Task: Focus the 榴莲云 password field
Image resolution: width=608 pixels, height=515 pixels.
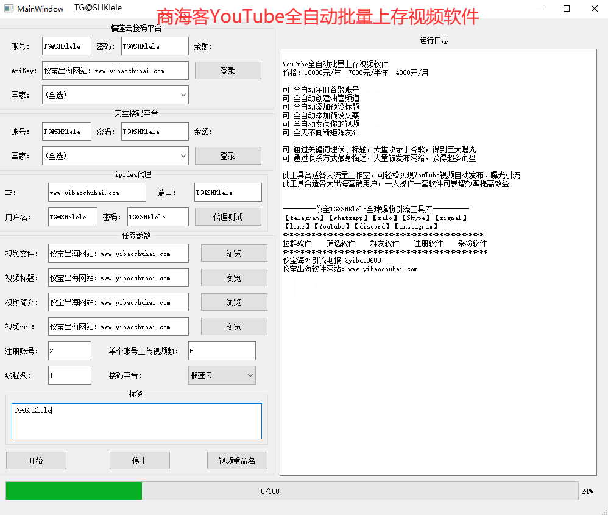Action: [x=155, y=46]
